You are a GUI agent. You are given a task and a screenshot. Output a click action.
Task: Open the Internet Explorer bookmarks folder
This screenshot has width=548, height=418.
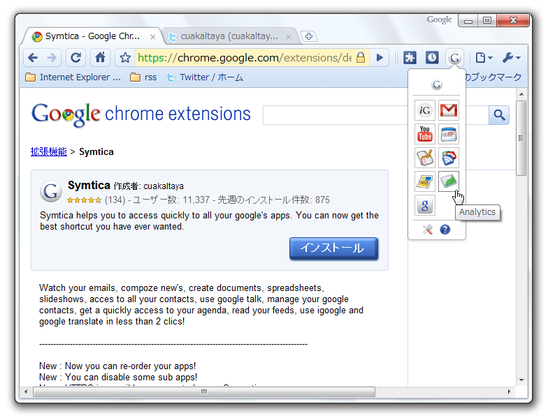coord(73,77)
